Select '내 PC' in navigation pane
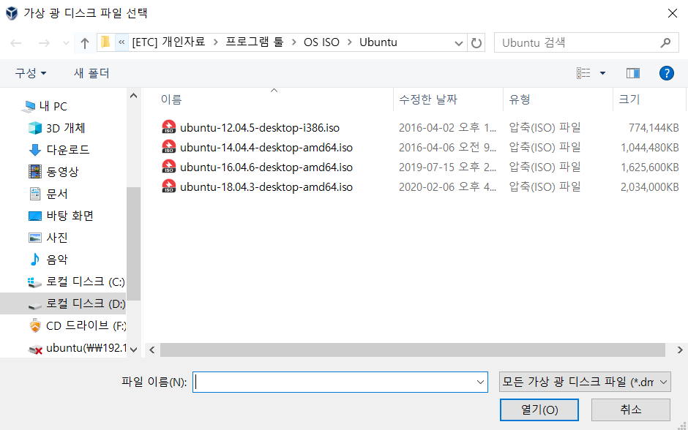Image resolution: width=688 pixels, height=430 pixels. coord(53,106)
